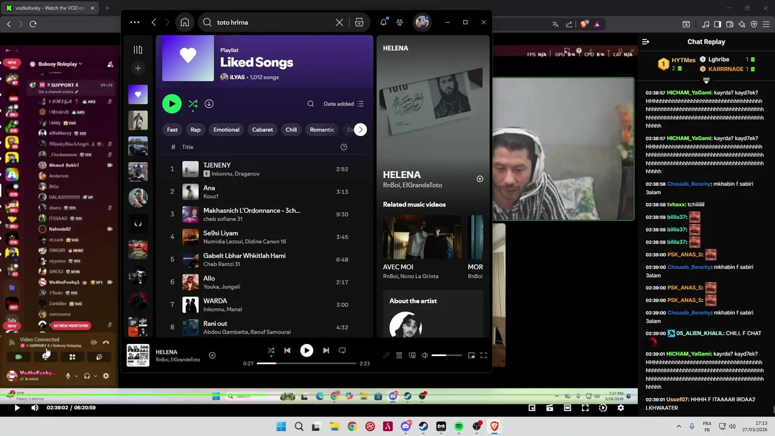Open the Brave Shields lion icon
This screenshot has width=775, height=436.
584,24
